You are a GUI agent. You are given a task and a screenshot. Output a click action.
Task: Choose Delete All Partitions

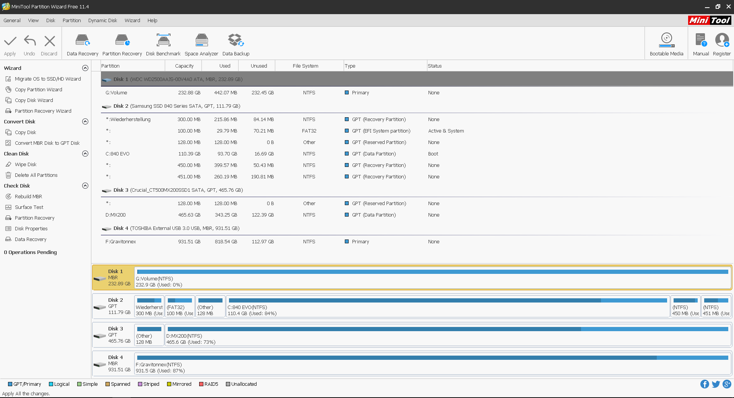click(36, 175)
